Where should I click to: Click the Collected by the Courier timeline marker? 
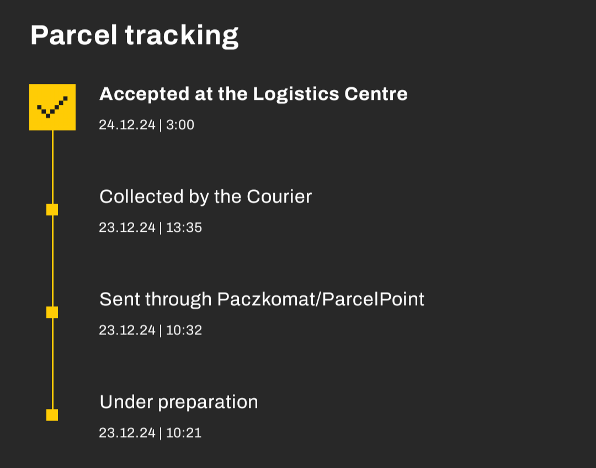[x=52, y=209]
